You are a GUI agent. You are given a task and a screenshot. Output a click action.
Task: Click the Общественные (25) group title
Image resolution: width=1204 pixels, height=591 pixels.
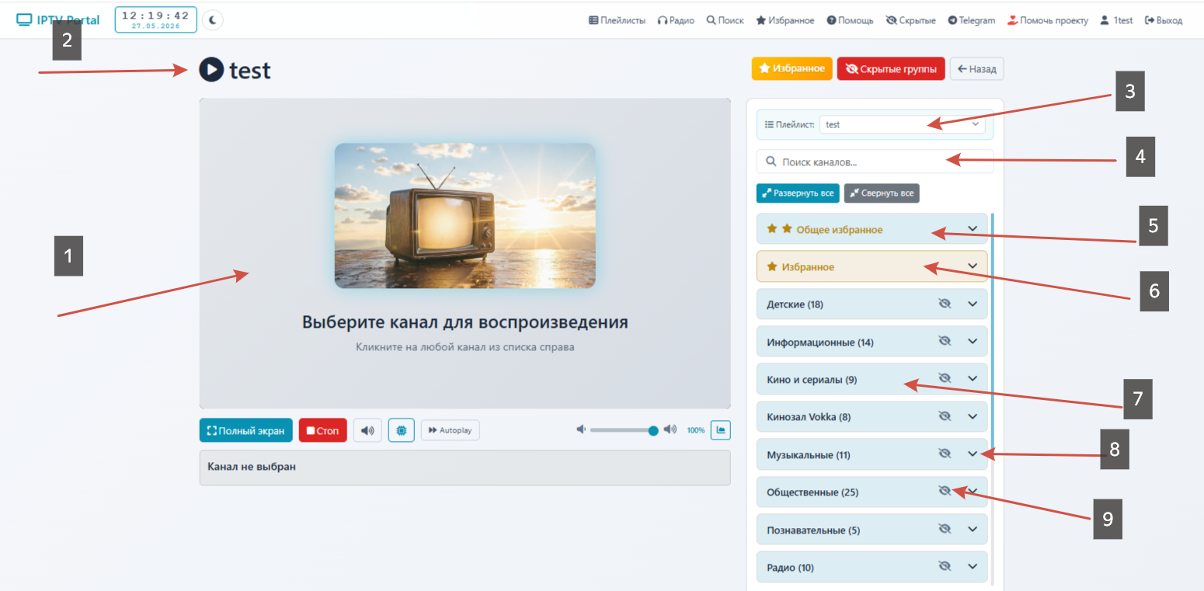[x=813, y=492]
